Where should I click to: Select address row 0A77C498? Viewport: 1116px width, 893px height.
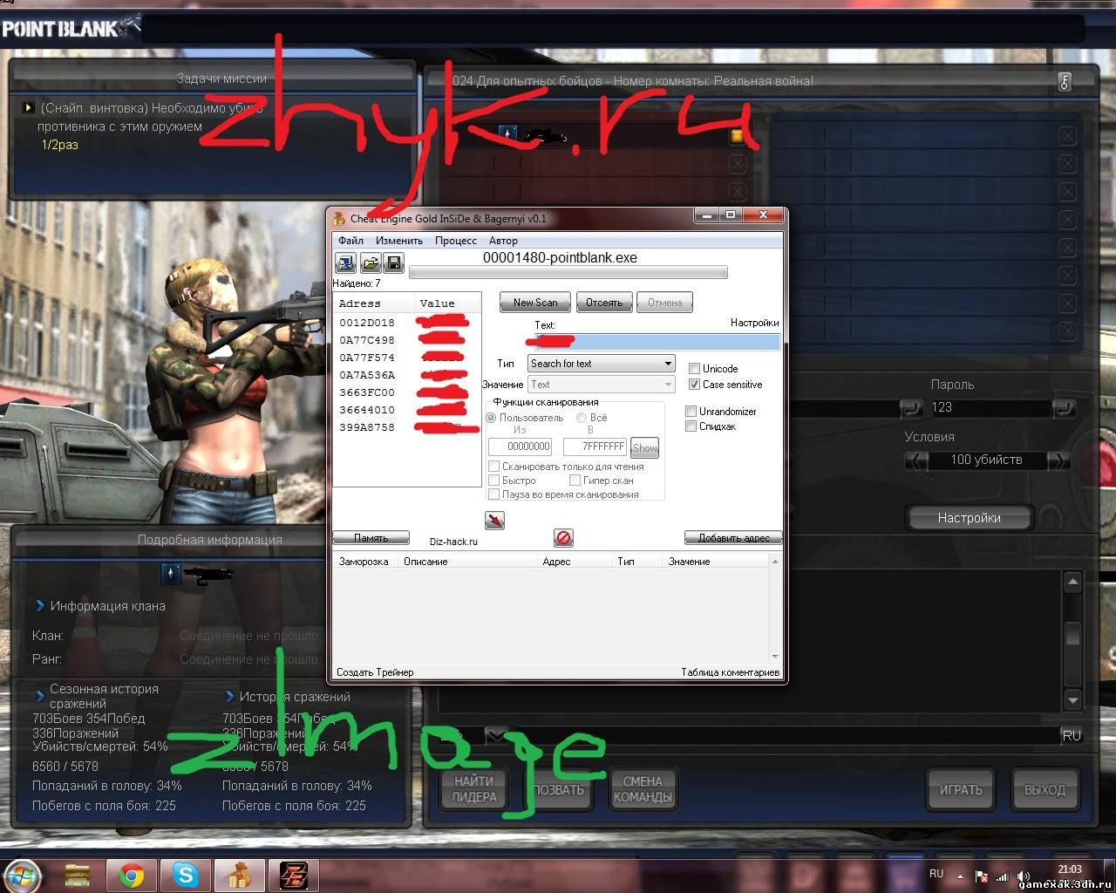coord(407,340)
